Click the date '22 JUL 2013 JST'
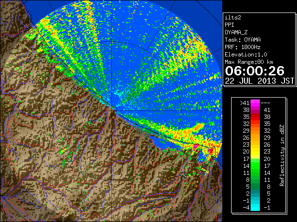Viewport: 297px width, 222px height. 259,81
